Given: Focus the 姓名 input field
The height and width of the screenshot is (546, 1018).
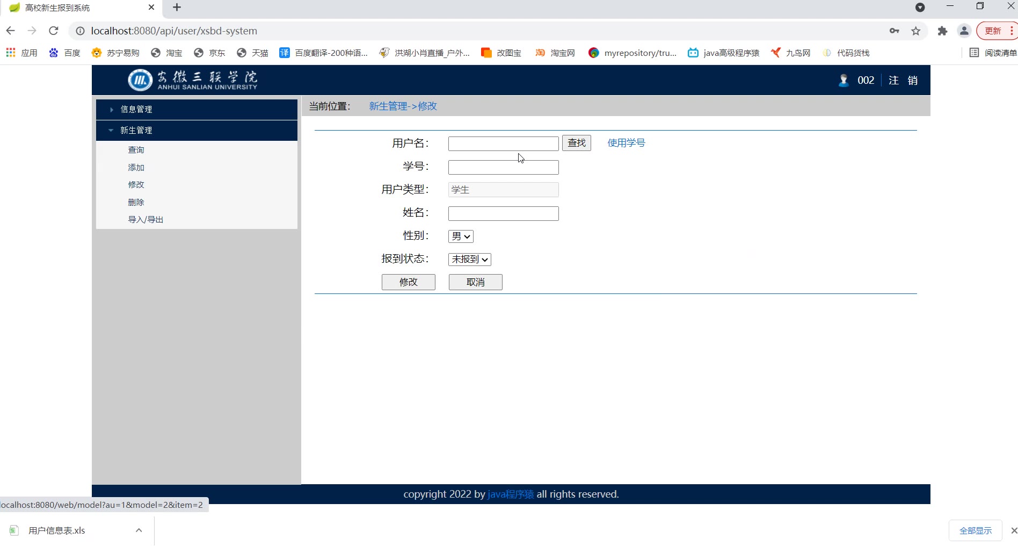Looking at the screenshot, I should click(x=503, y=213).
